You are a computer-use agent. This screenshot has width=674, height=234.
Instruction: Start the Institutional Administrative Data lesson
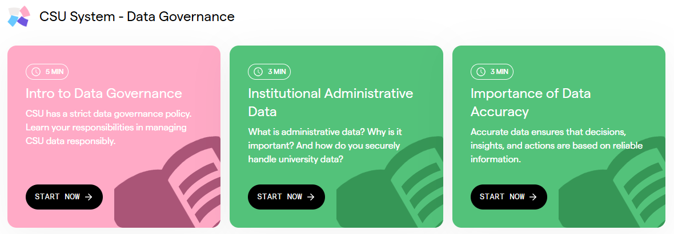click(x=286, y=197)
